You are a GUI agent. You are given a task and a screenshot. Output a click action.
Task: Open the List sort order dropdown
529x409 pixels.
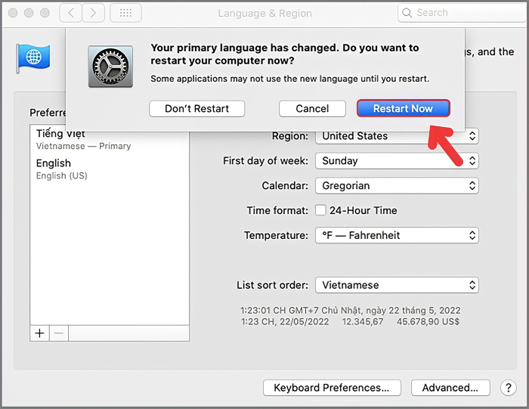397,285
